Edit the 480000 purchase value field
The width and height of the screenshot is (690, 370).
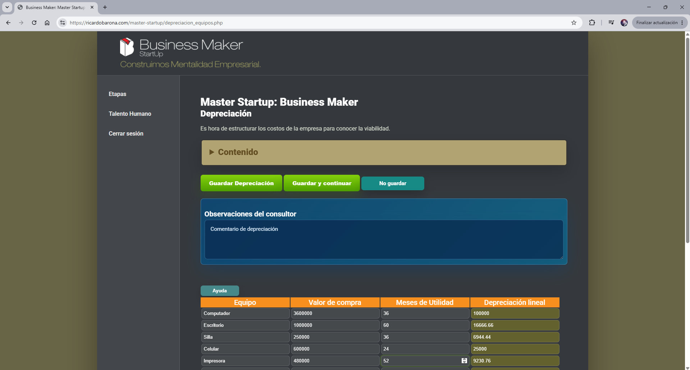[x=335, y=361]
